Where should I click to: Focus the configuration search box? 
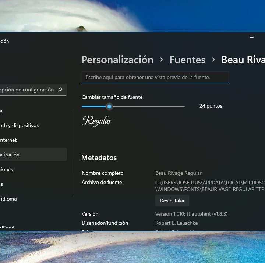click(x=33, y=90)
